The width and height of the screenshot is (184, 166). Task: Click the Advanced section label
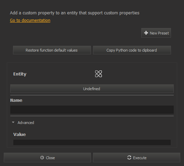[26, 123]
